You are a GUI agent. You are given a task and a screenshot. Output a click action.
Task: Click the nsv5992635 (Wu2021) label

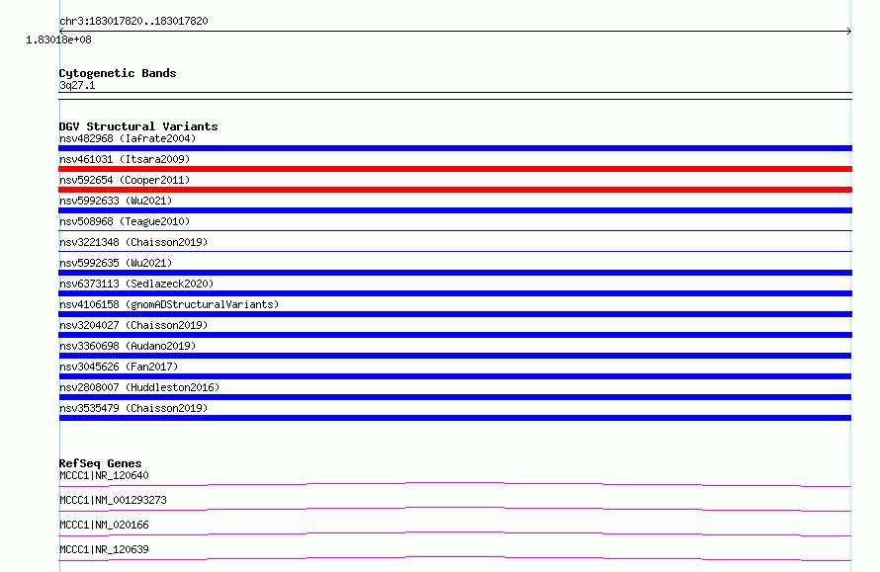116,263
